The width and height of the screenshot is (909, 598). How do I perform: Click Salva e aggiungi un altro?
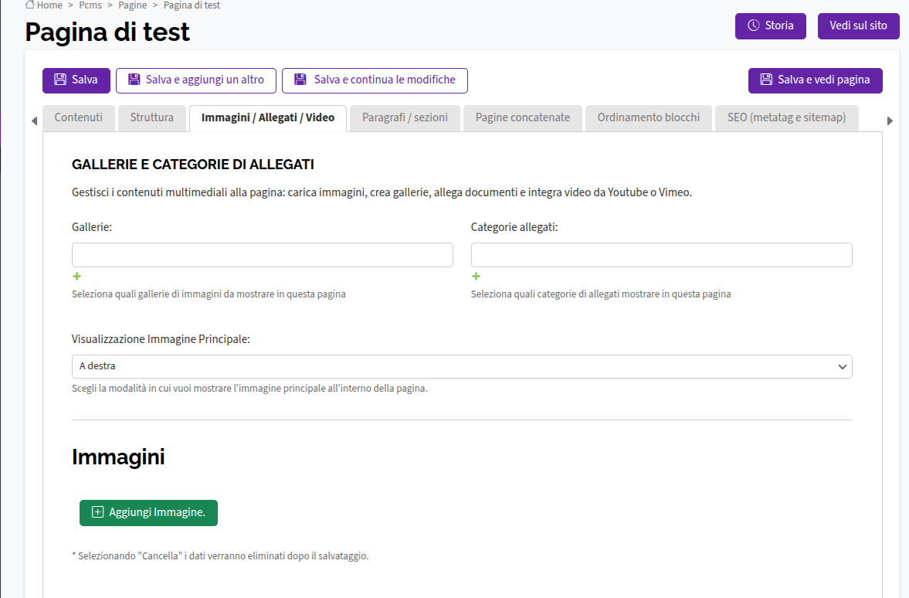[x=196, y=80]
